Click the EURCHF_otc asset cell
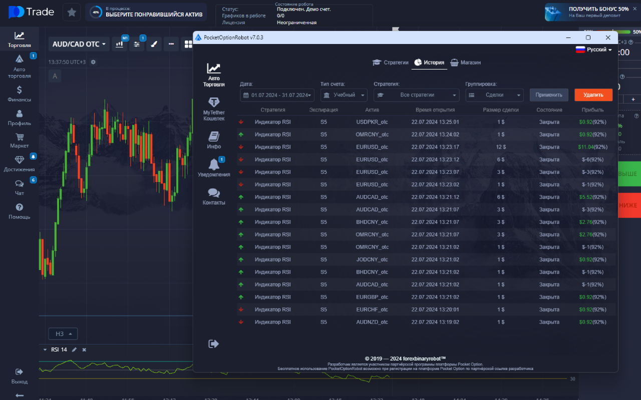Viewport: 641px width, 400px height. point(372,309)
